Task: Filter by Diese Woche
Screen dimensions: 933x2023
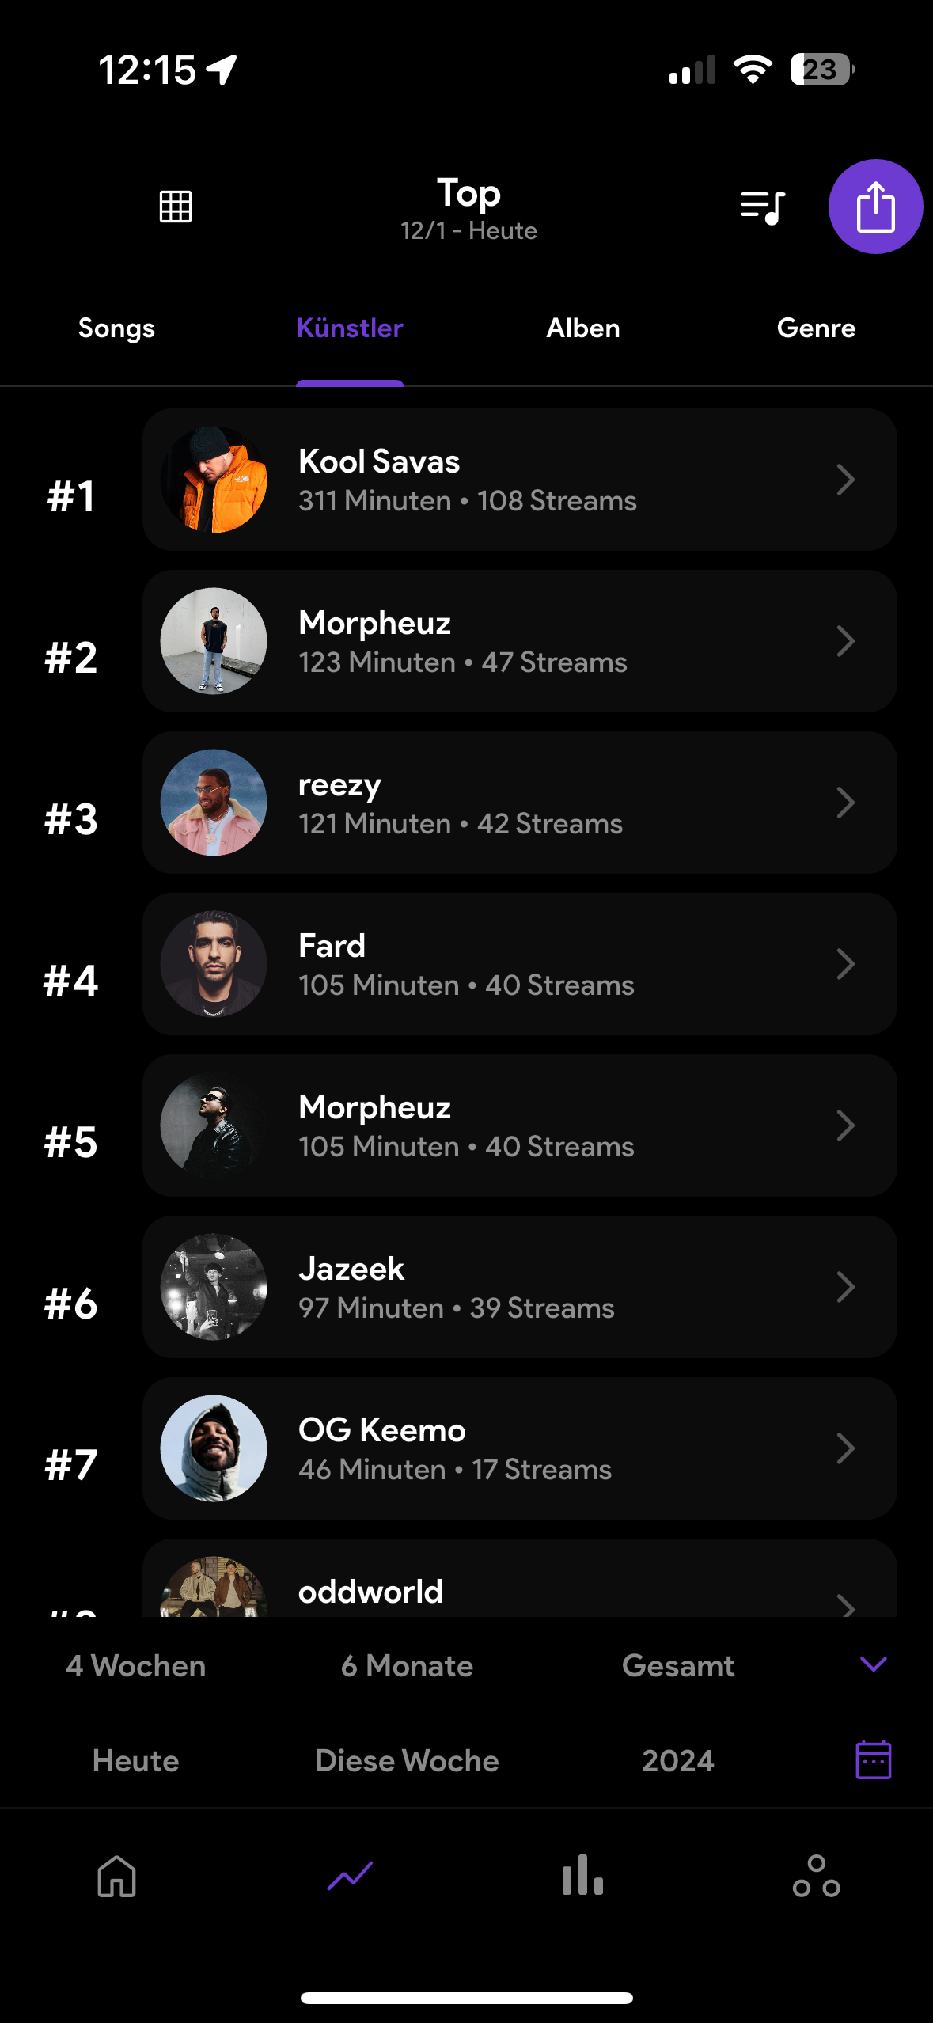Action: pyautogui.click(x=407, y=1761)
